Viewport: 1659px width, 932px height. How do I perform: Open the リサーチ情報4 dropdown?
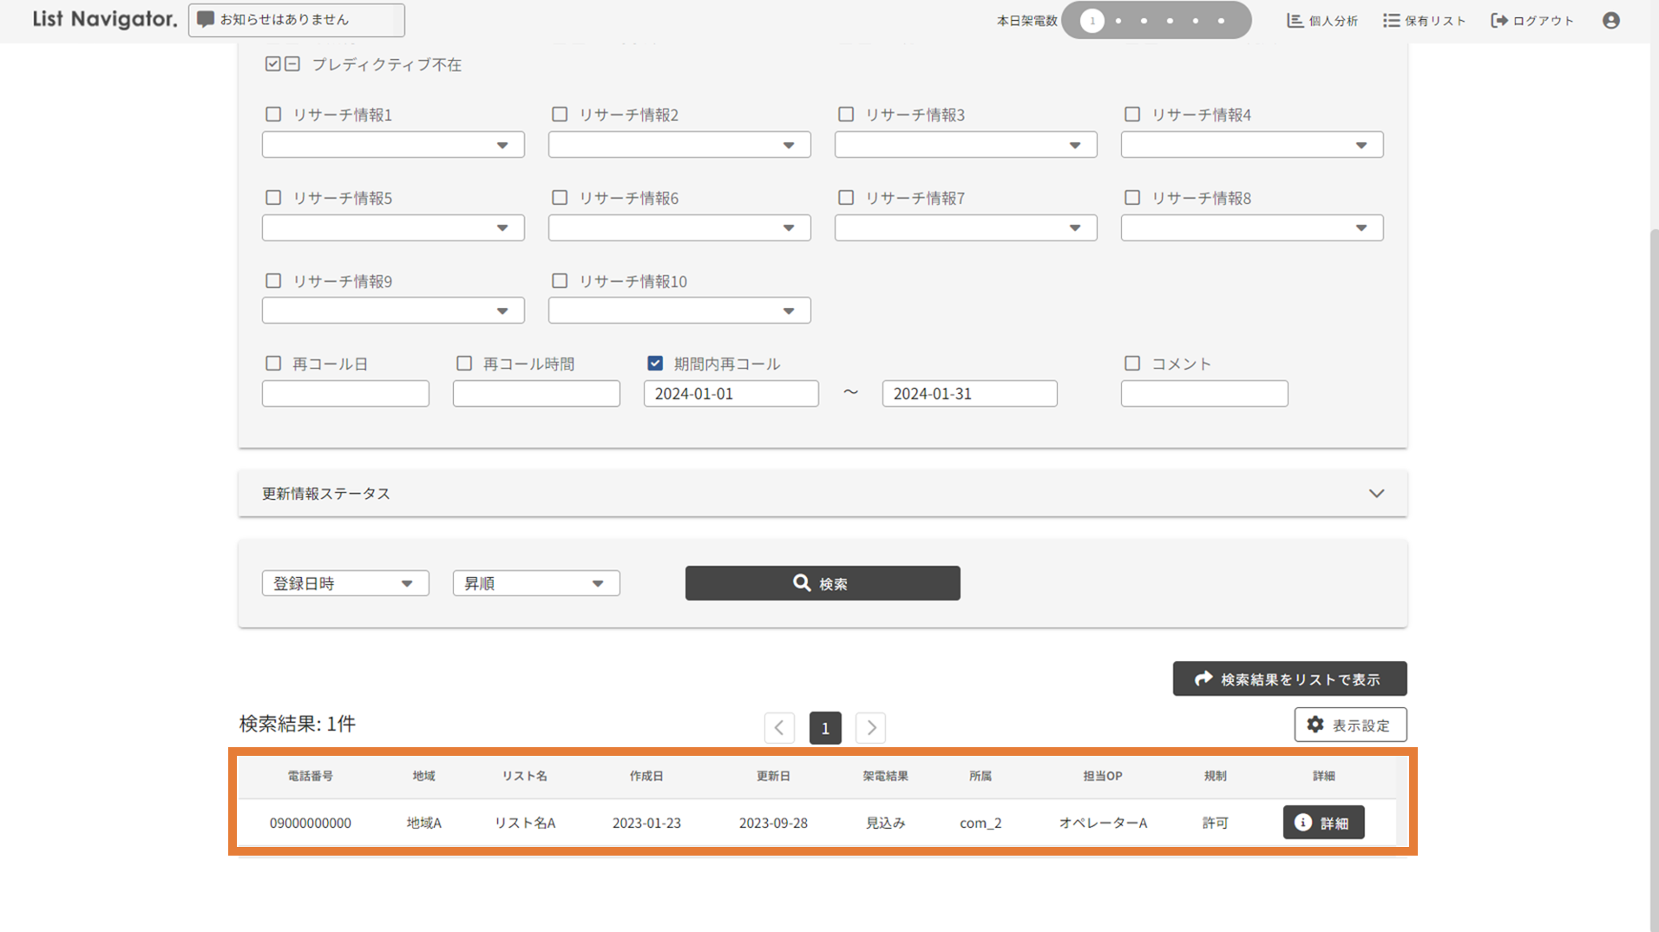point(1251,145)
